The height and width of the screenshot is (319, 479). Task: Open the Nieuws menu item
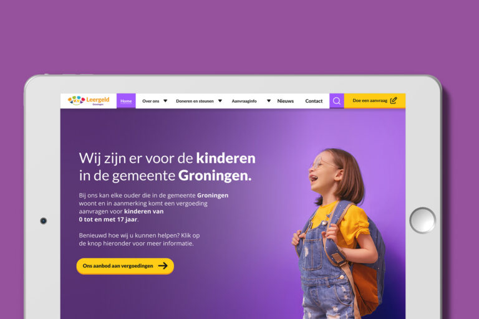pyautogui.click(x=285, y=101)
